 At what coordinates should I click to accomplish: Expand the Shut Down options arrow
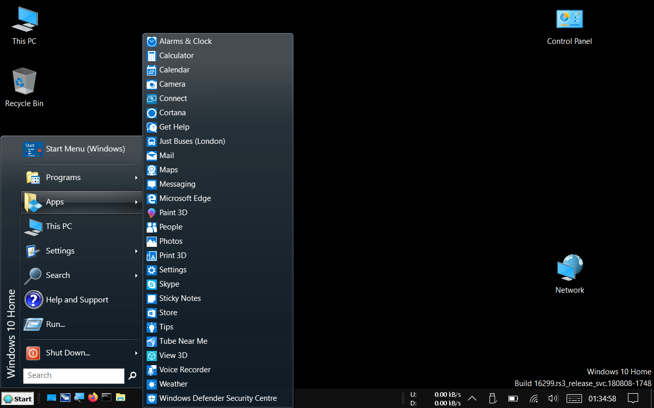(x=136, y=353)
